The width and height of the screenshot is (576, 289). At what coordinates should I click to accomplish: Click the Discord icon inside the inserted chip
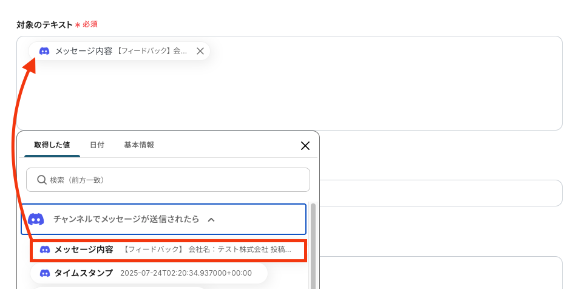click(x=44, y=51)
